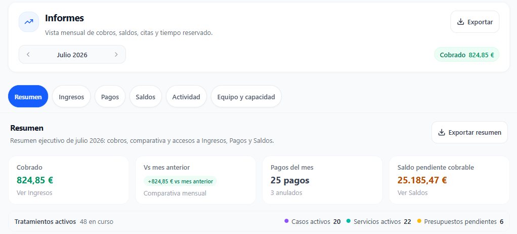Click the Presupuestos pendientes 6 label
The image size is (517, 234).
(463, 222)
